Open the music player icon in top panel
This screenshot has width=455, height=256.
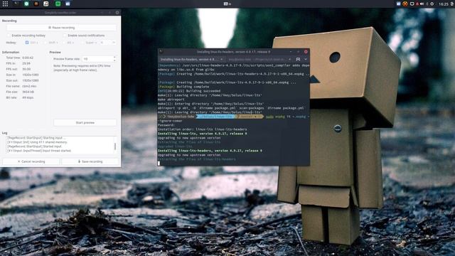click(x=45, y=4)
